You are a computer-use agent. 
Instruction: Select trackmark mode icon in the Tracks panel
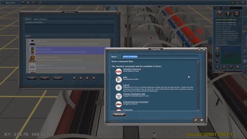pyautogui.click(x=237, y=14)
